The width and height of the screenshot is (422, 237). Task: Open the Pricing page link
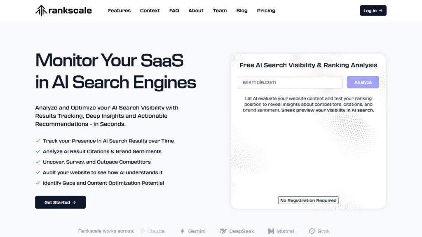pyautogui.click(x=266, y=11)
